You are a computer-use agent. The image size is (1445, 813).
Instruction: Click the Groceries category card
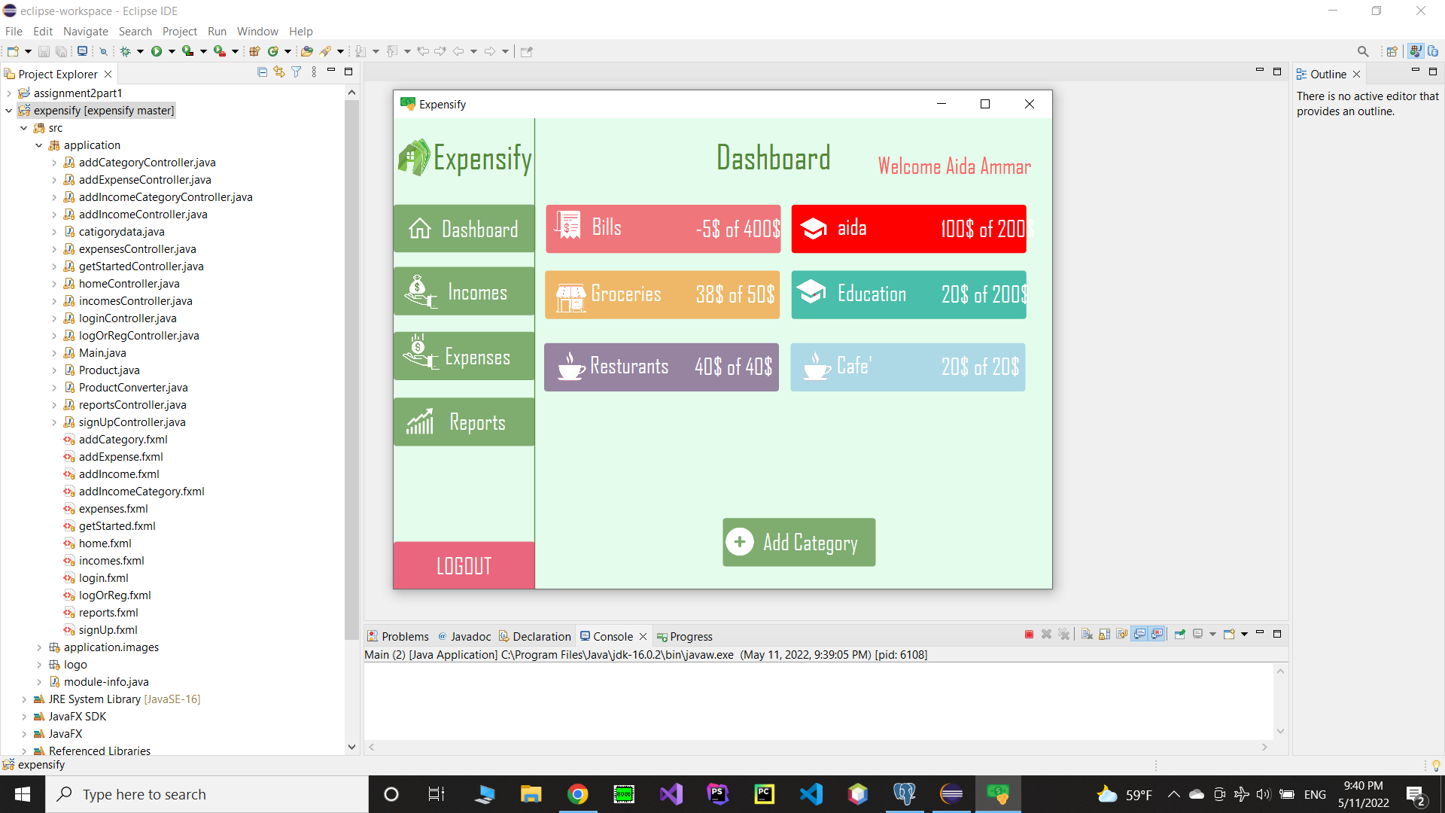(662, 294)
